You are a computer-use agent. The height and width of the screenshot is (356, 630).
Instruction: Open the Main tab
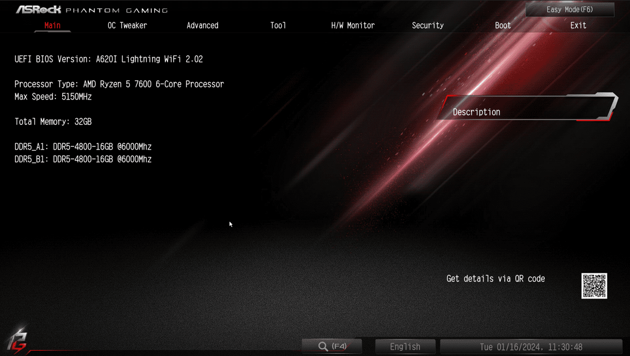coord(53,25)
